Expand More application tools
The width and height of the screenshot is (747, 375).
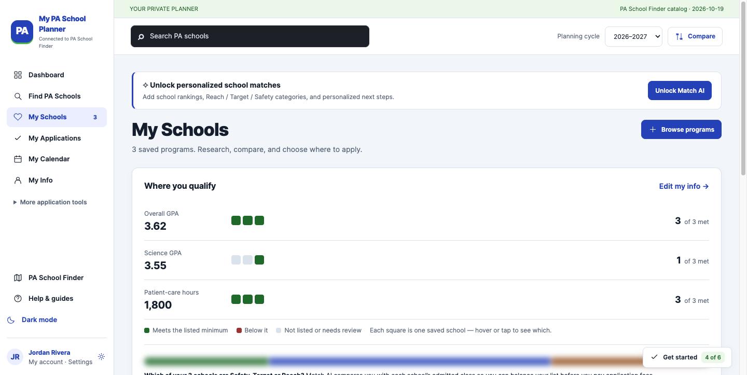coord(50,202)
